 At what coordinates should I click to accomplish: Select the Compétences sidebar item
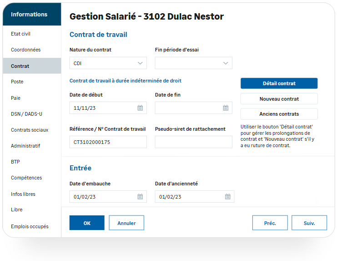(26, 178)
